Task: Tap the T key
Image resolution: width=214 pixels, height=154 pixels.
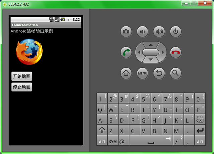Action: 145,109
